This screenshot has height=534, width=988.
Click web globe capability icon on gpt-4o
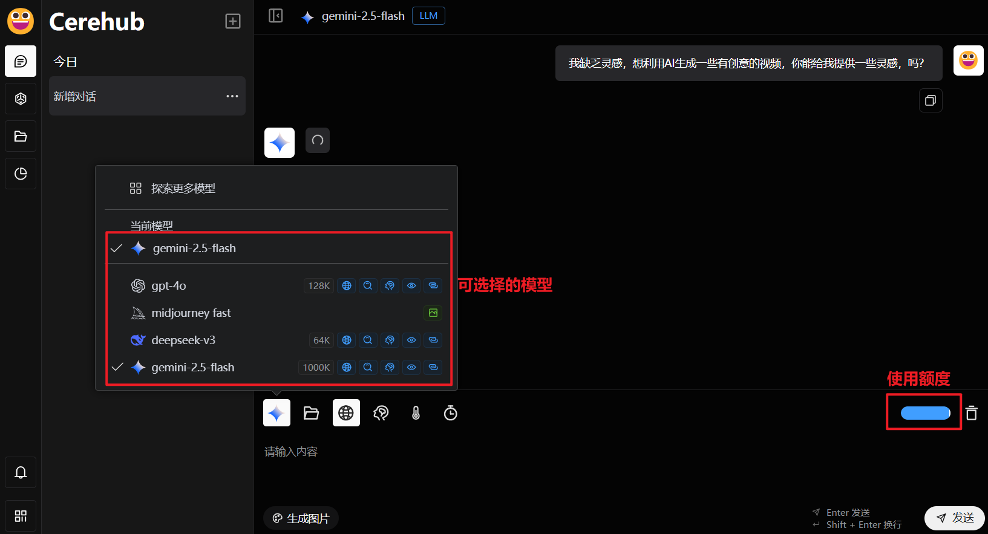(347, 285)
